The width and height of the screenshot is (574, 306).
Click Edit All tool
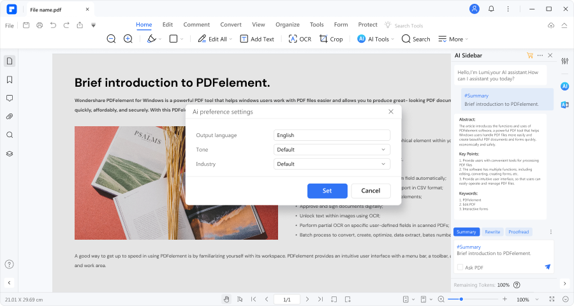[x=214, y=39]
